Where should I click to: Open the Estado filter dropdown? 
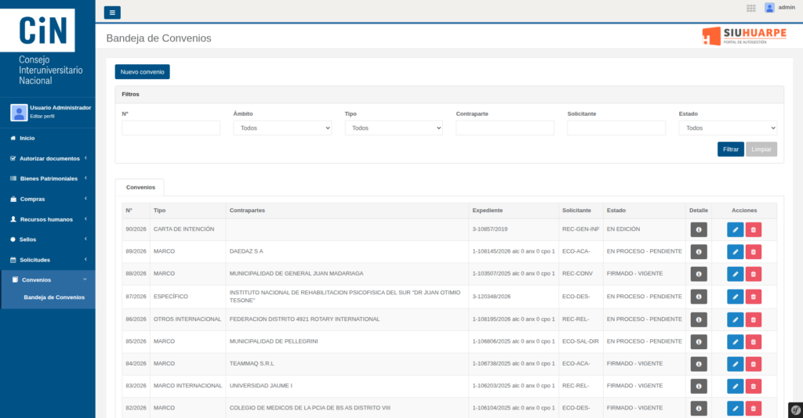tap(728, 128)
